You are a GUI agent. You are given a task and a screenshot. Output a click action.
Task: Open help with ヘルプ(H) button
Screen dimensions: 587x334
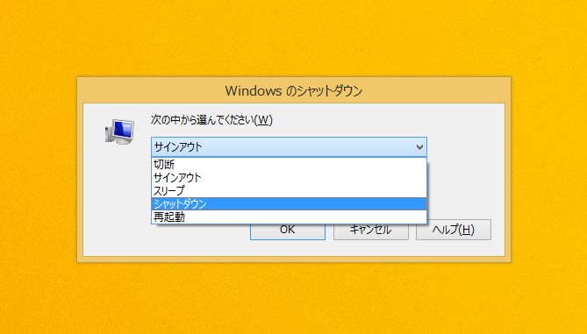454,230
